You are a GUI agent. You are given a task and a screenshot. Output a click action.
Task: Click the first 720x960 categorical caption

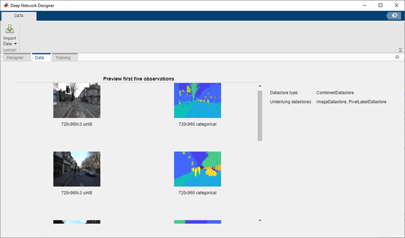point(197,124)
